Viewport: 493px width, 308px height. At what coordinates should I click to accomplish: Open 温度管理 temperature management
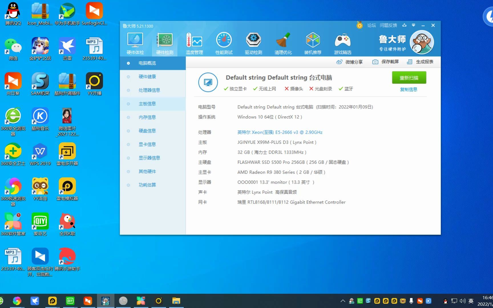(x=194, y=43)
